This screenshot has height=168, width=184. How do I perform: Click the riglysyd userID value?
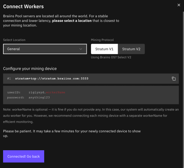click(36, 92)
